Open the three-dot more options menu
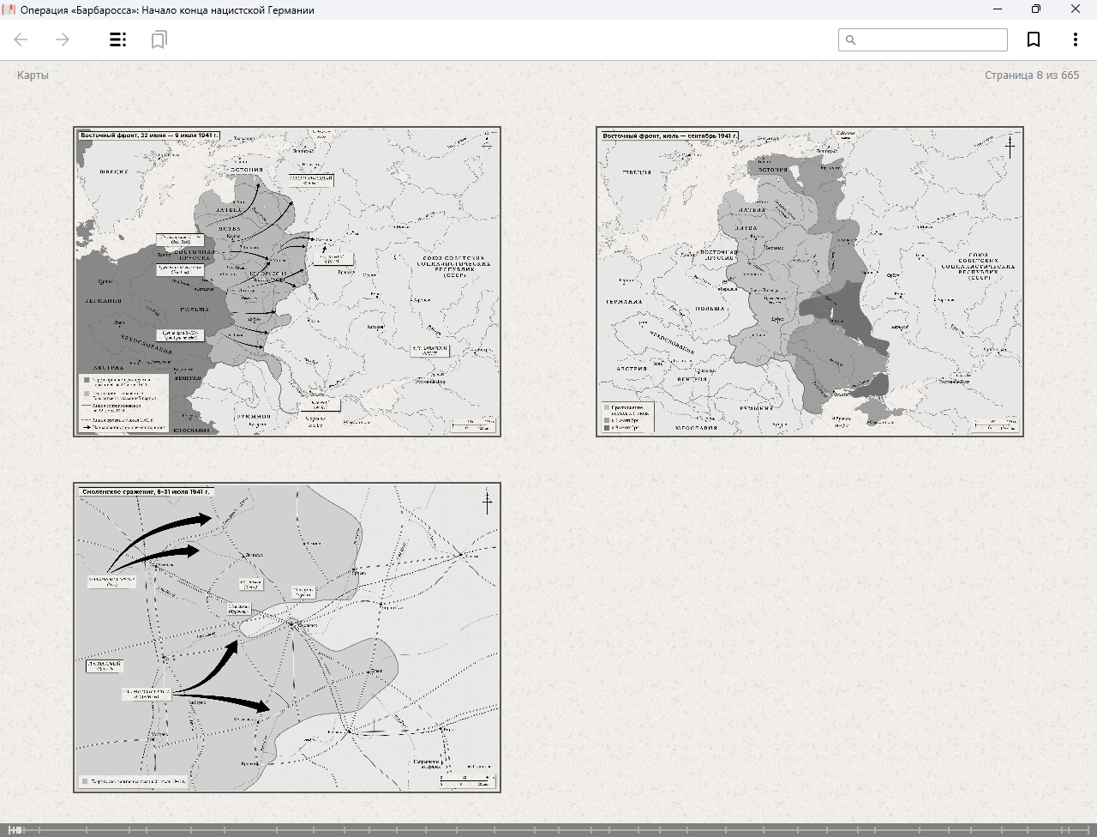Screen dimensions: 1097x837 click(1075, 39)
